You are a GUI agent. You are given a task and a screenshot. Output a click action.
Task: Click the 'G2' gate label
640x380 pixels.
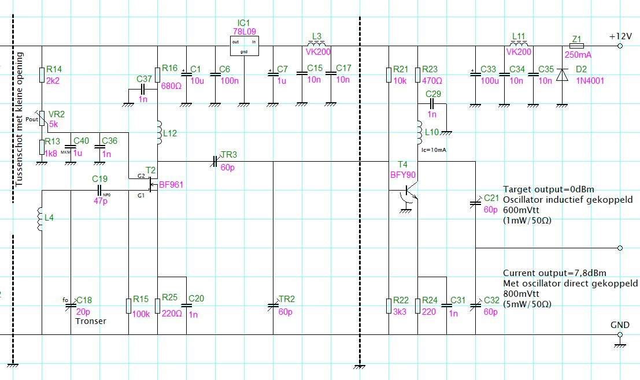(141, 176)
